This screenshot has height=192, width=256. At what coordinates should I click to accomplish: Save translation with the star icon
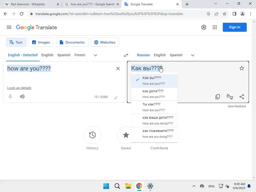(x=242, y=68)
